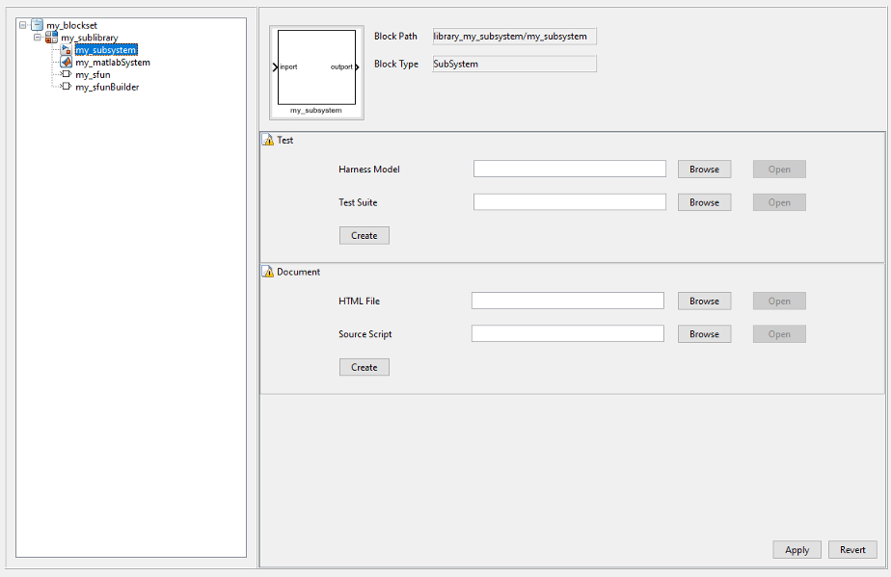Select my_sublibrary in the tree
Screen dimensions: 891x577
pos(90,39)
